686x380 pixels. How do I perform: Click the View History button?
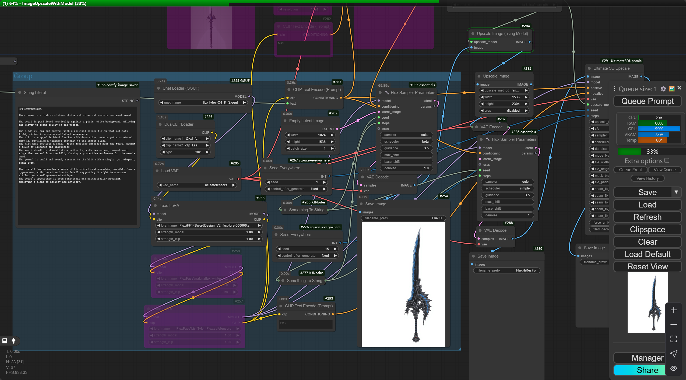(x=647, y=178)
